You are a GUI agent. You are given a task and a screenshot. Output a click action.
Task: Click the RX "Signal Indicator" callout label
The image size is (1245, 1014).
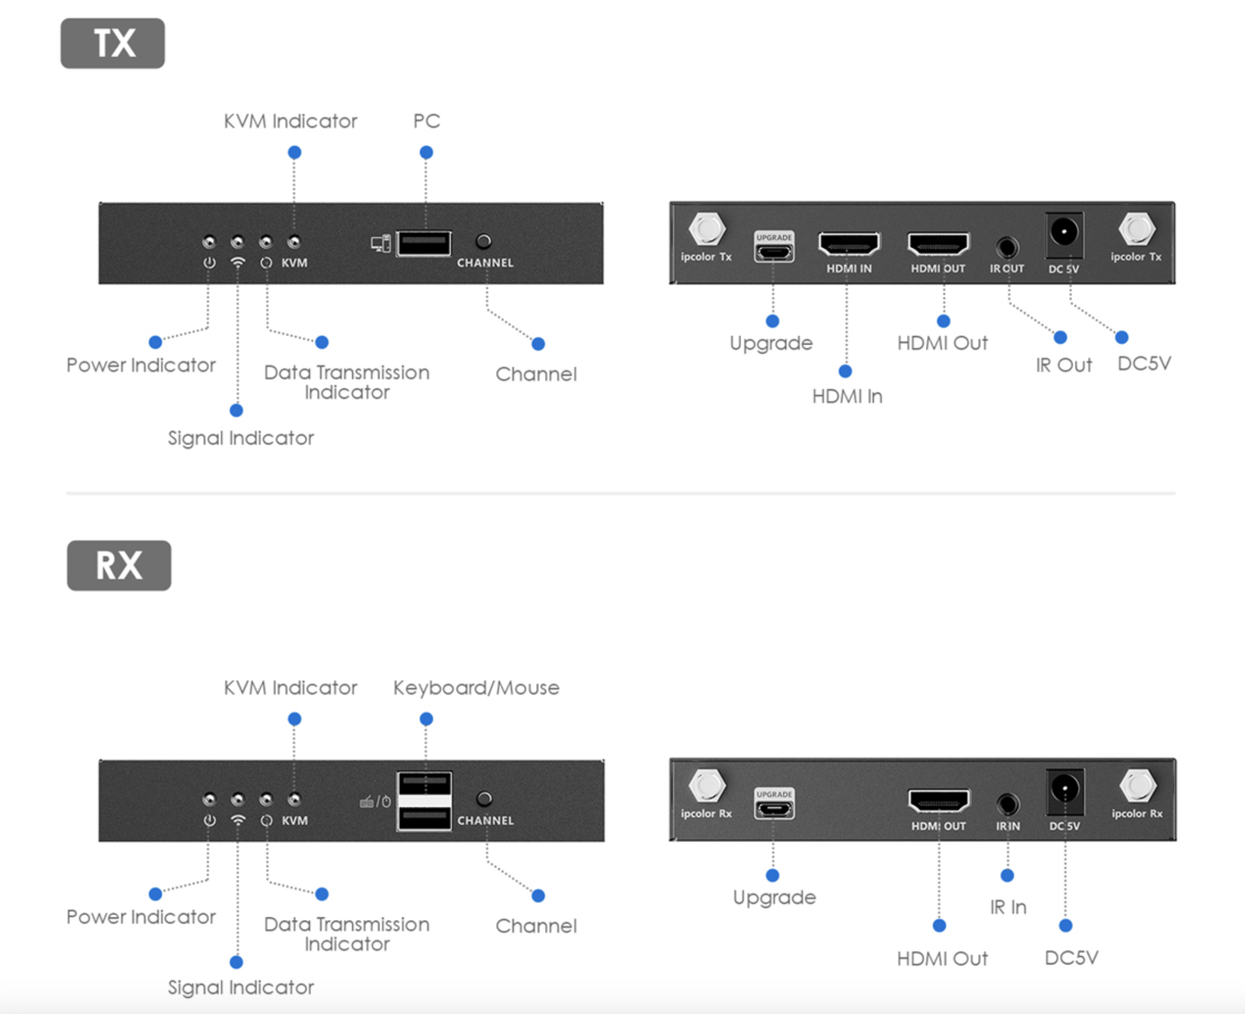click(240, 987)
